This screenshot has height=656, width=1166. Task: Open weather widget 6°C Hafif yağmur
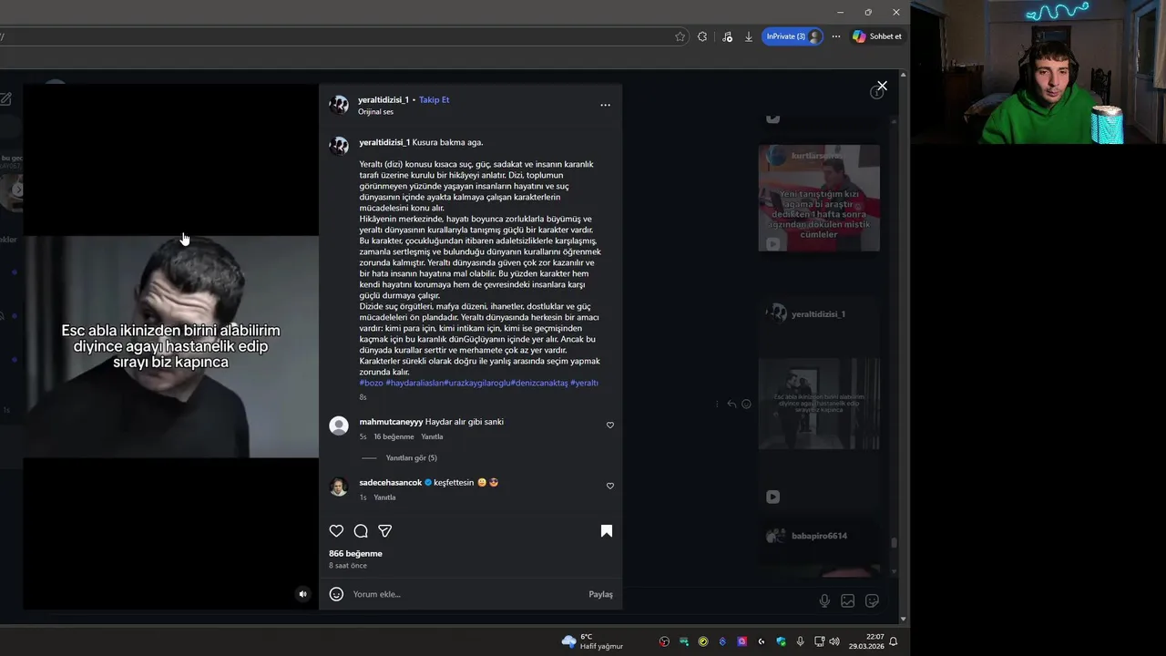[x=592, y=641]
